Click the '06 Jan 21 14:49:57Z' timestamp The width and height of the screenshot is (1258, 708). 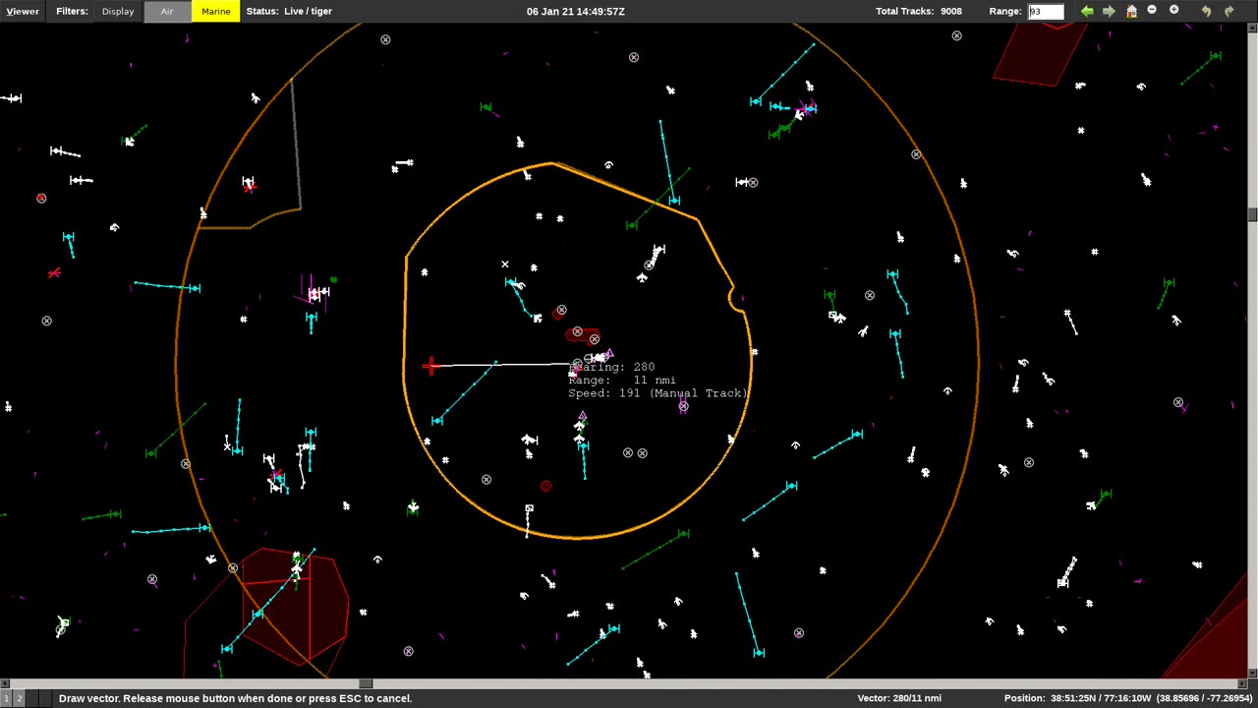click(x=576, y=11)
